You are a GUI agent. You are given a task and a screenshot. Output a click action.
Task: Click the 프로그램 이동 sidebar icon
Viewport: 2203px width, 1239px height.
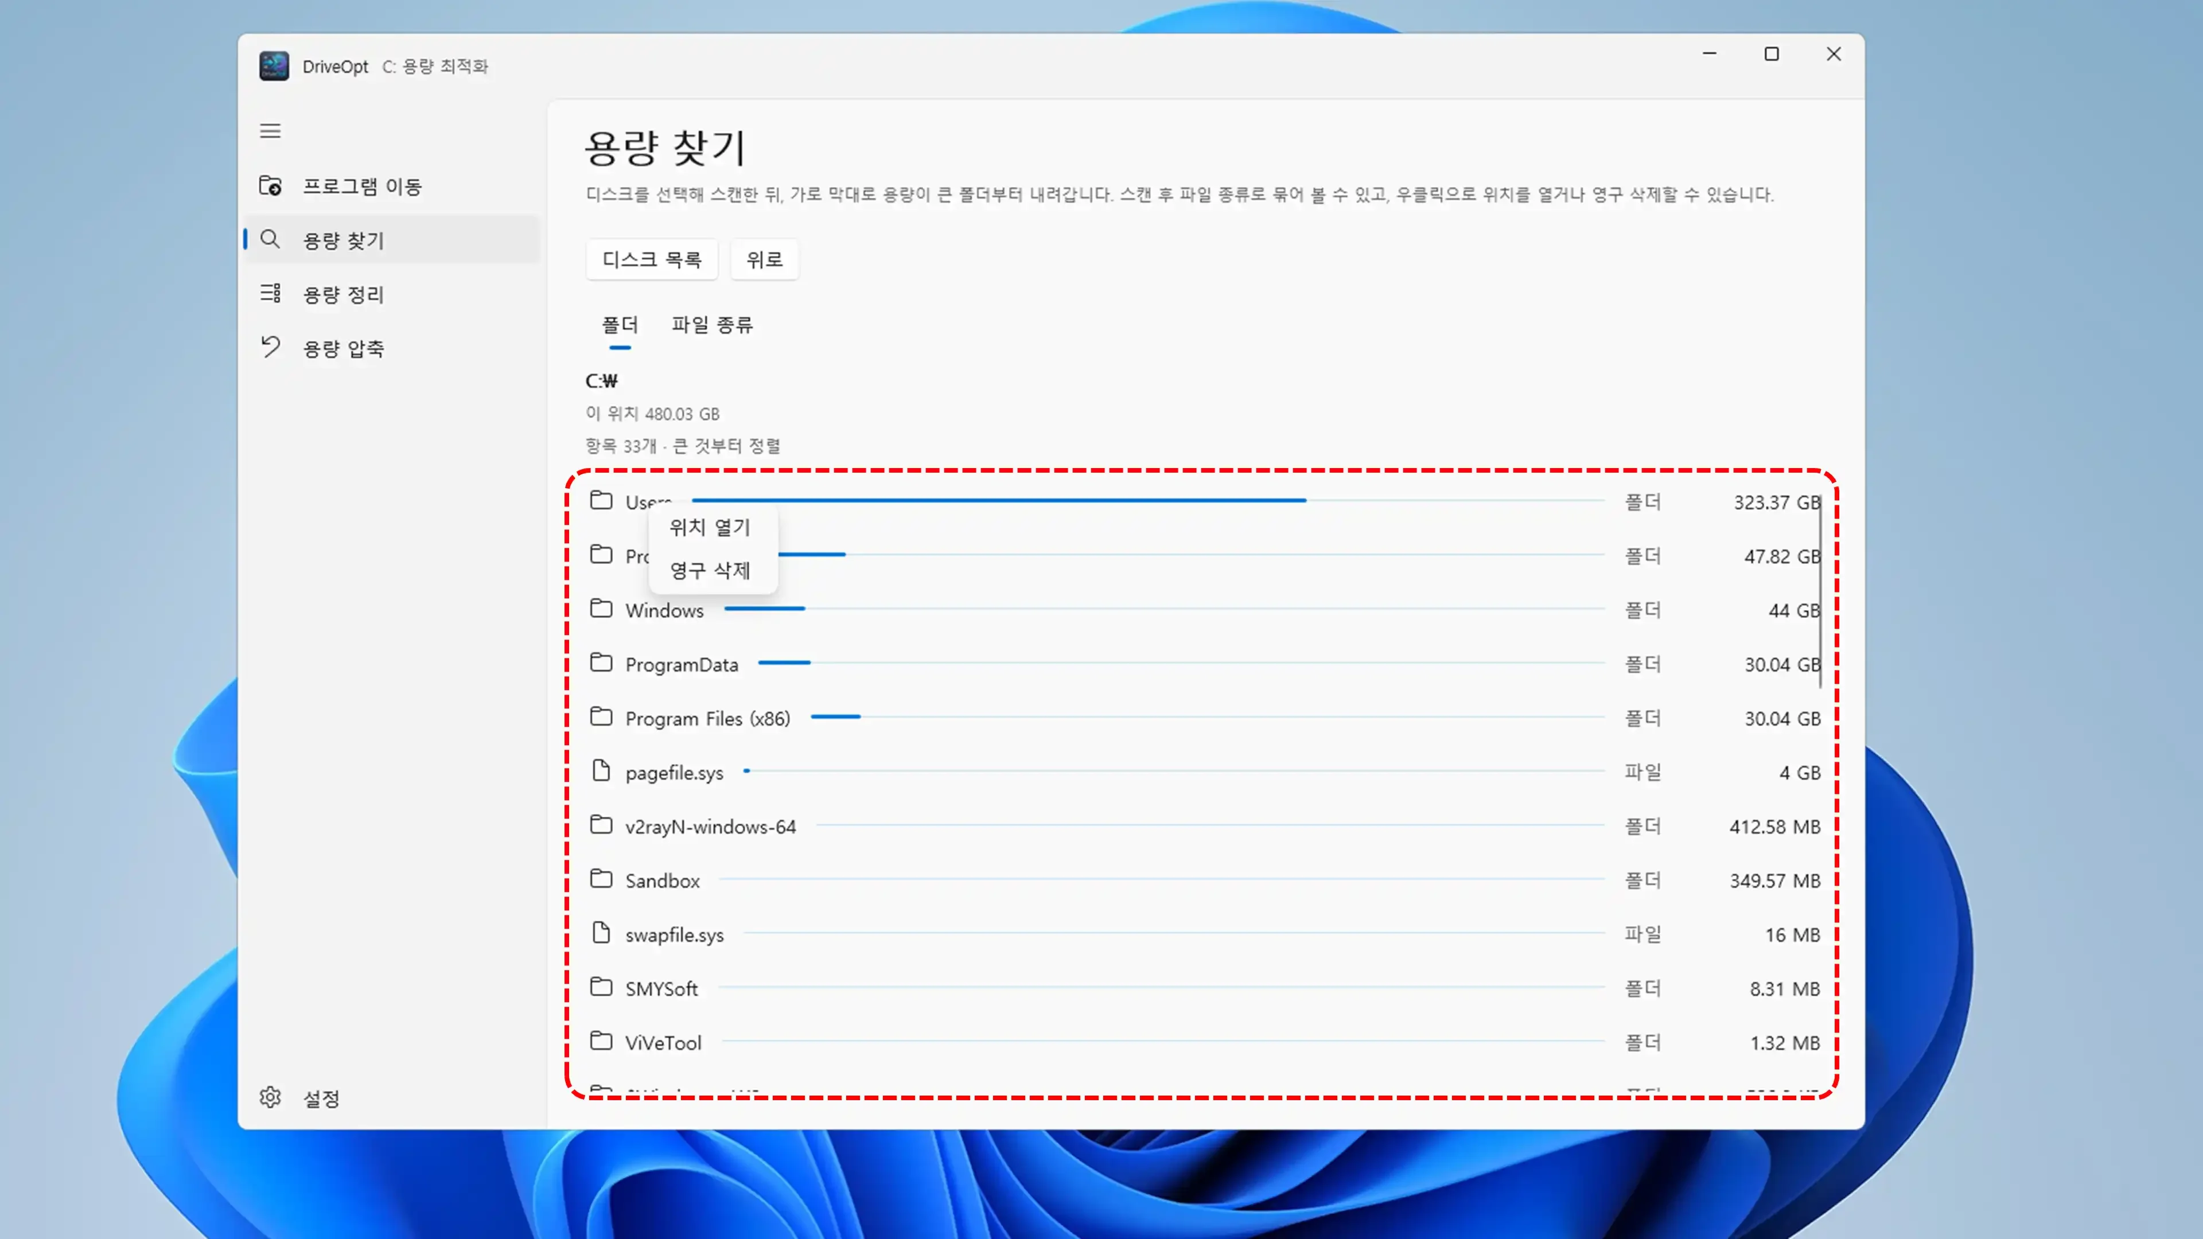tap(270, 185)
